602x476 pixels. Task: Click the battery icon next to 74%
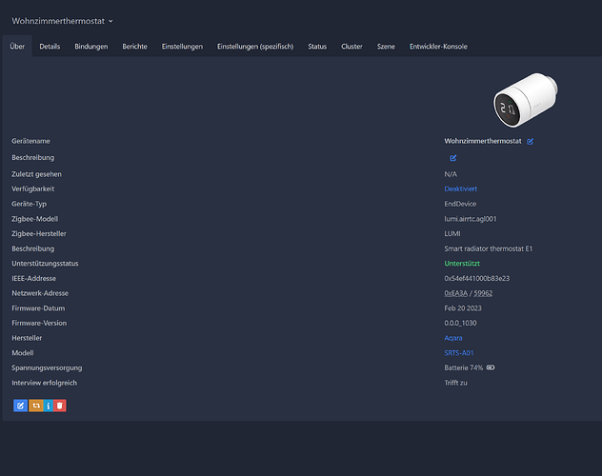click(x=491, y=367)
